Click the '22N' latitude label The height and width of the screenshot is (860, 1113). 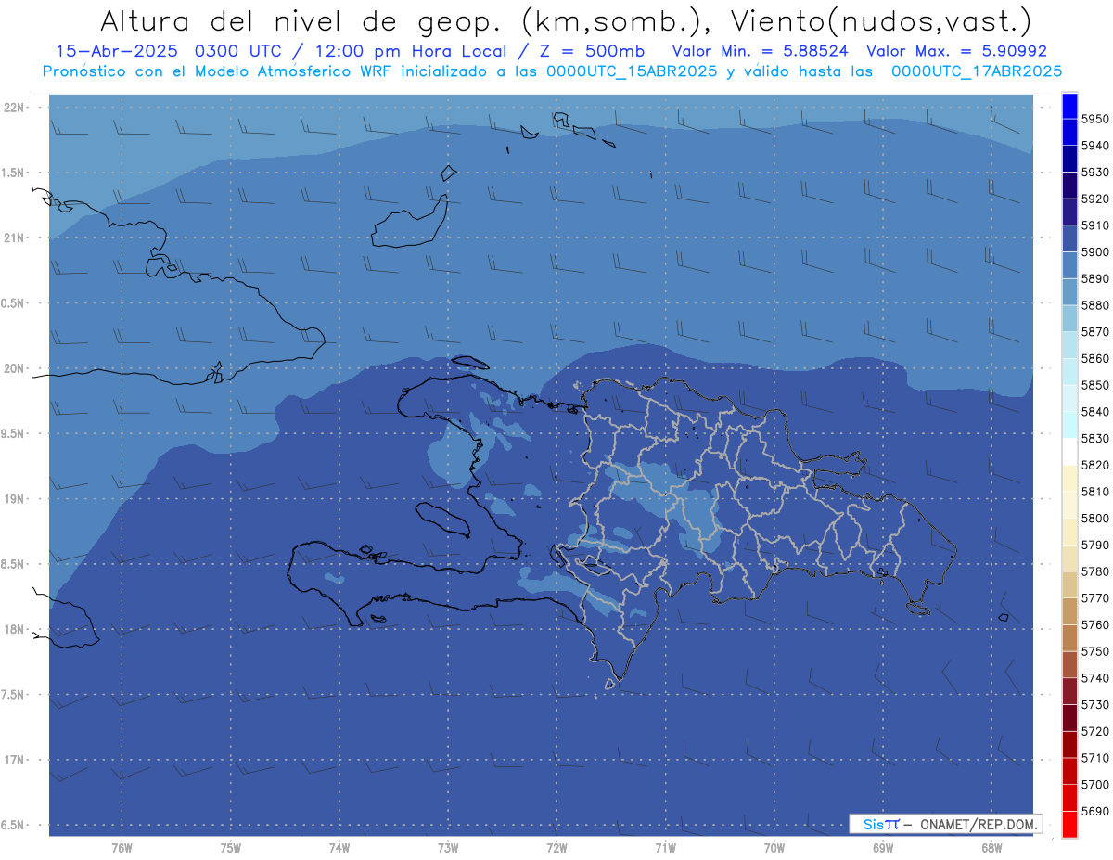(x=16, y=107)
